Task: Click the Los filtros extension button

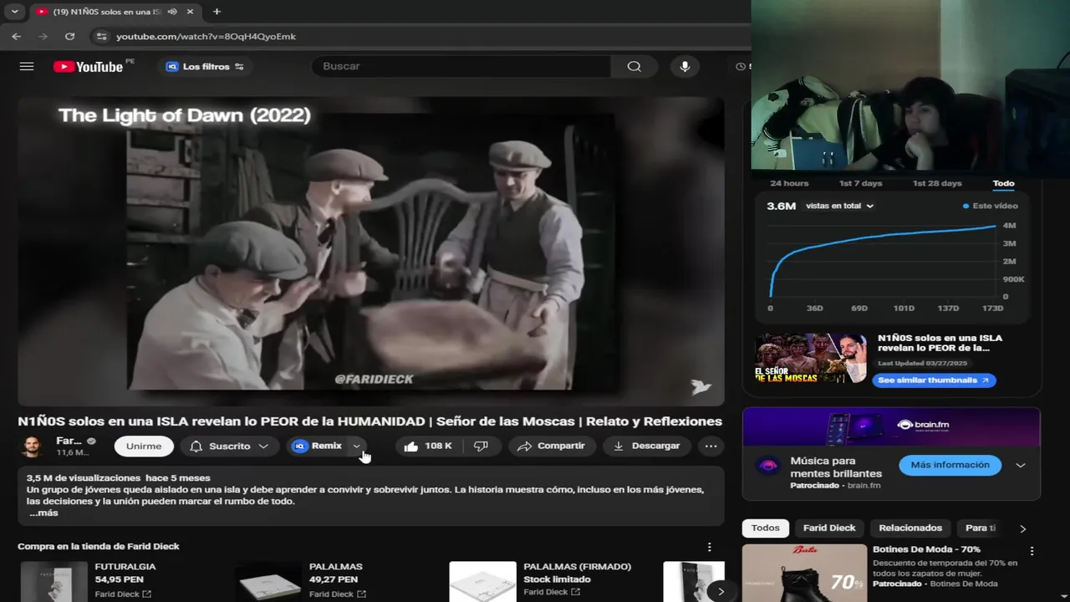Action: click(x=205, y=66)
